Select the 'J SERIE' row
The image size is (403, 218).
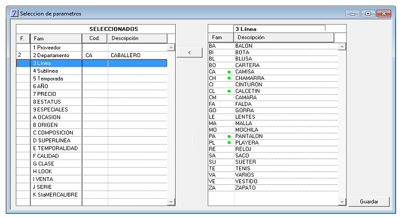[x=91, y=187]
